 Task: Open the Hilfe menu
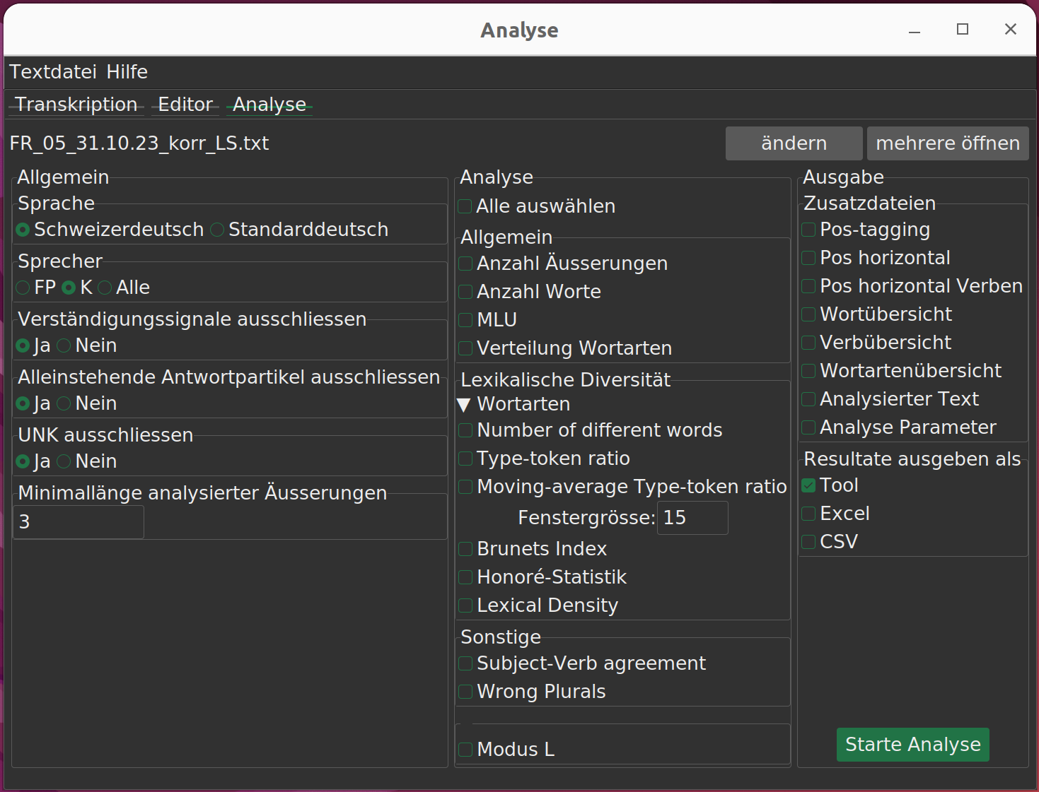pyautogui.click(x=127, y=72)
